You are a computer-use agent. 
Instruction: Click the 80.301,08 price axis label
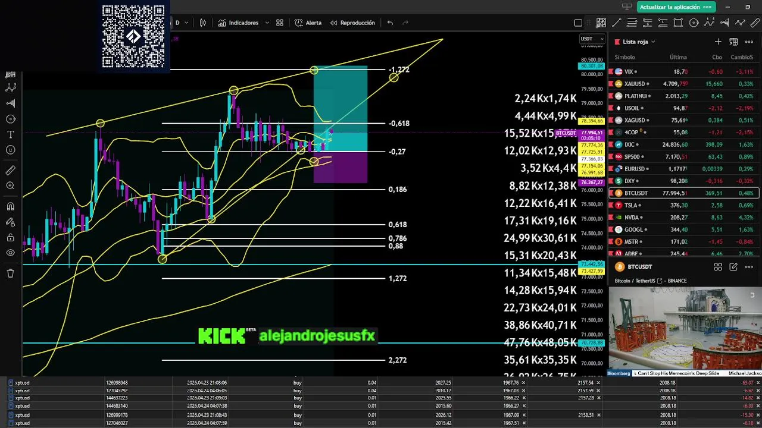coord(591,66)
